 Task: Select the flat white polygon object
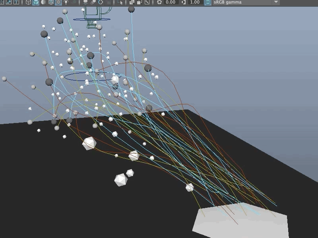click(240, 220)
